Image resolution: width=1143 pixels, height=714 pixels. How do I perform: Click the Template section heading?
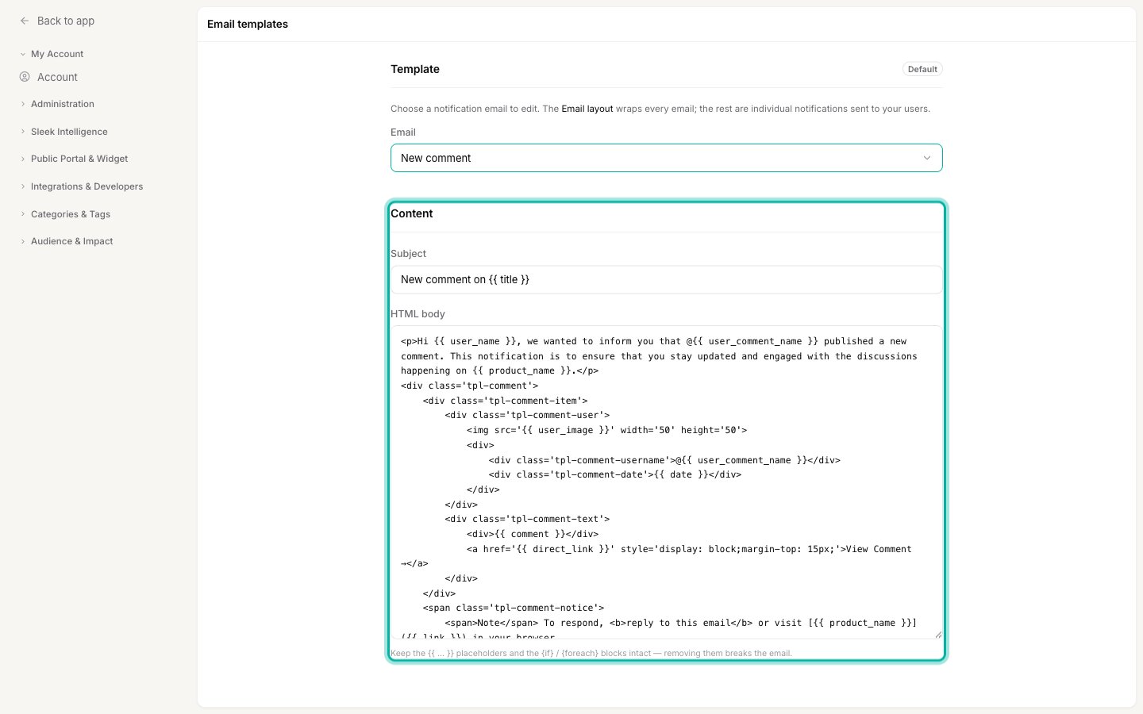[x=415, y=69]
